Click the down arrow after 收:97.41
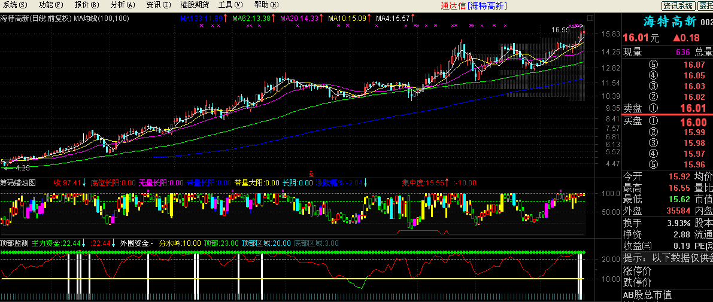The height and width of the screenshot is (302, 713). (x=84, y=182)
